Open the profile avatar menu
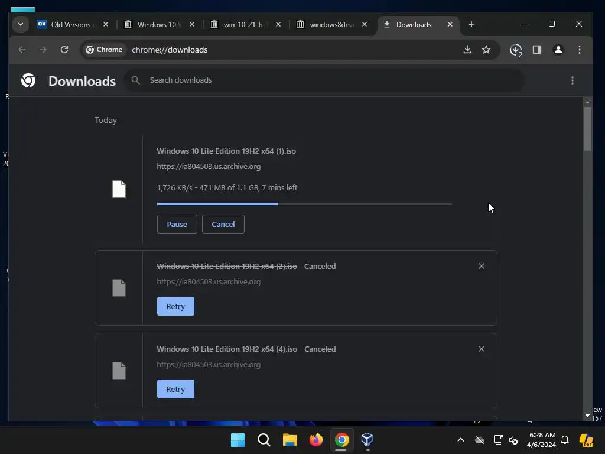Viewport: 605px width, 454px height. tap(558, 50)
